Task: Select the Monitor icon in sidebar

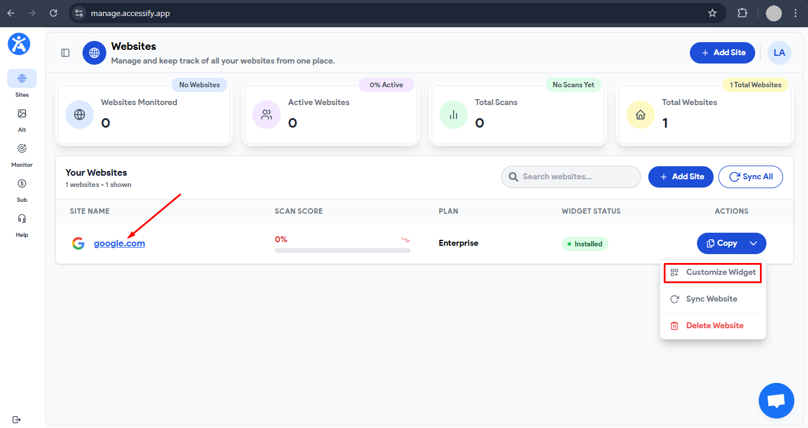Action: pyautogui.click(x=21, y=148)
